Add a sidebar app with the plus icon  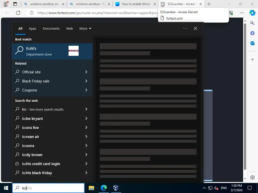252,59
